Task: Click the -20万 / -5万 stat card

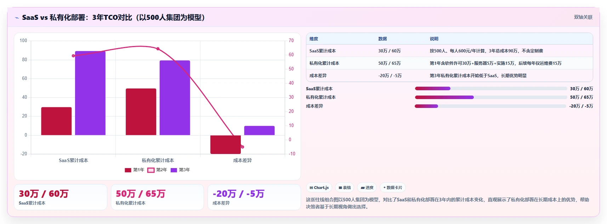Action: (254, 197)
